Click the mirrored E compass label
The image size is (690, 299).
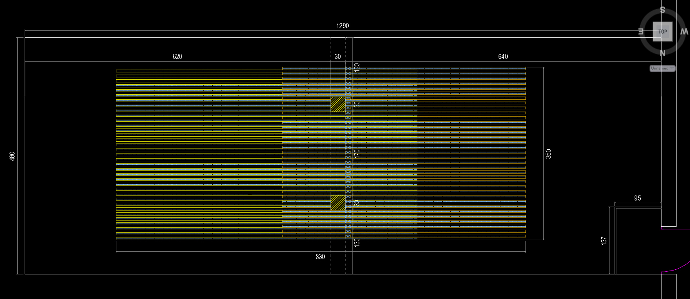641,32
